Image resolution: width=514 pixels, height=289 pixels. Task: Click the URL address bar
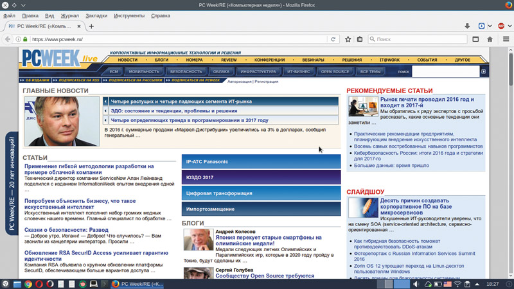pyautogui.click(x=179, y=39)
